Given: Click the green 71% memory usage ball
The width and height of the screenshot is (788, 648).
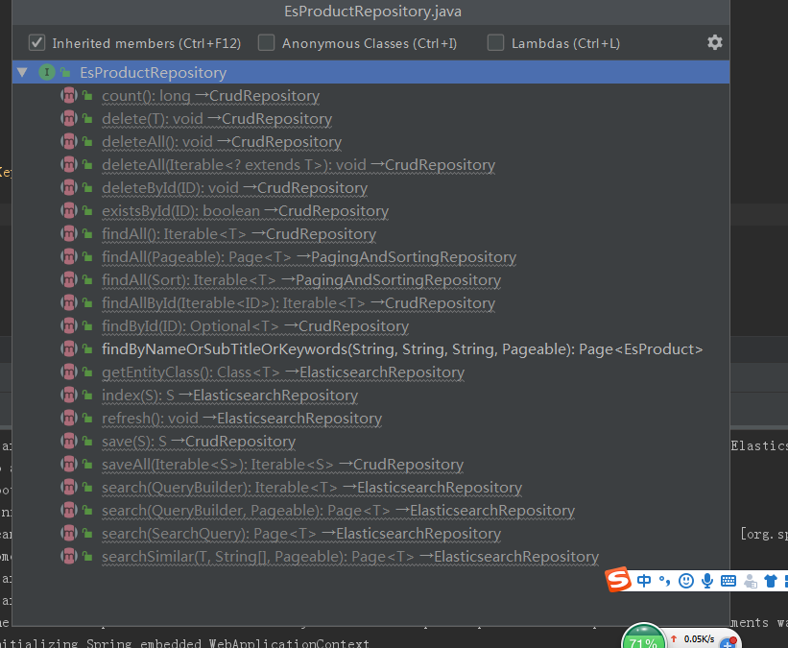Looking at the screenshot, I should coord(644,640).
